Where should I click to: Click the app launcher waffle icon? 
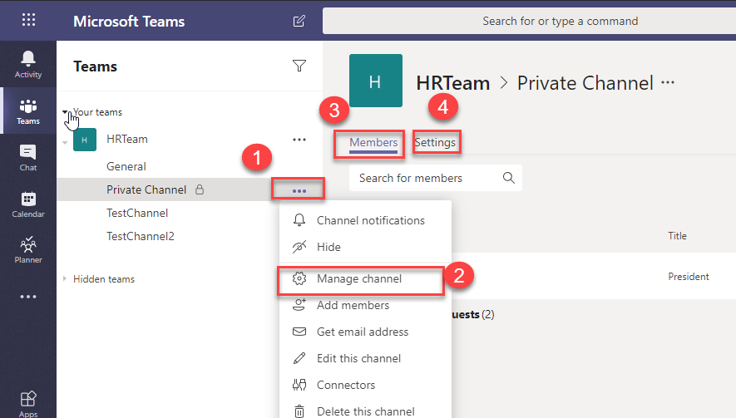pyautogui.click(x=28, y=21)
